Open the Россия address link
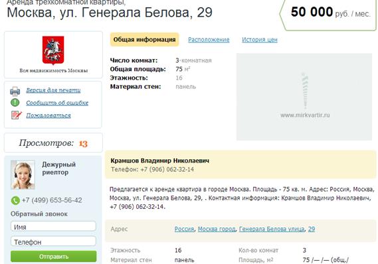 tap(184, 229)
